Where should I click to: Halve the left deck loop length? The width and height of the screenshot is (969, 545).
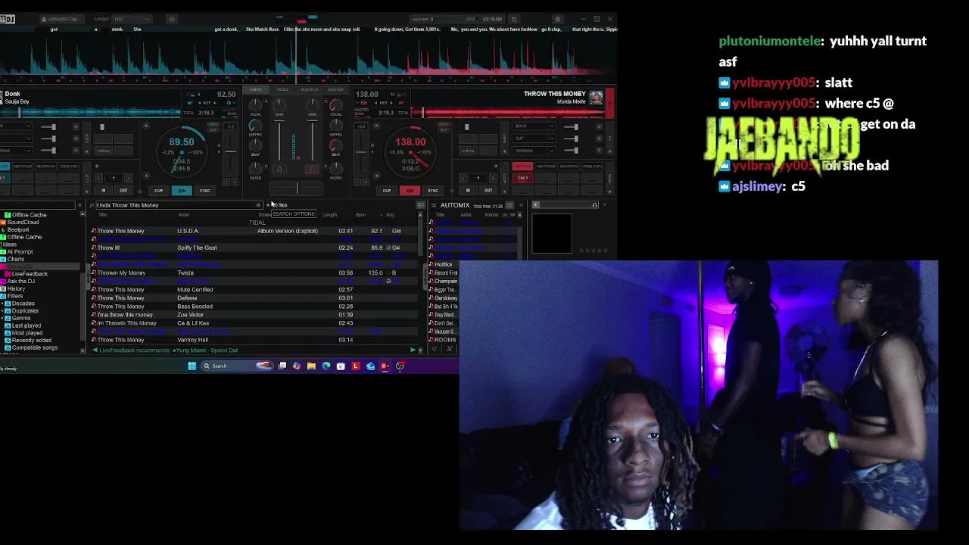click(99, 179)
